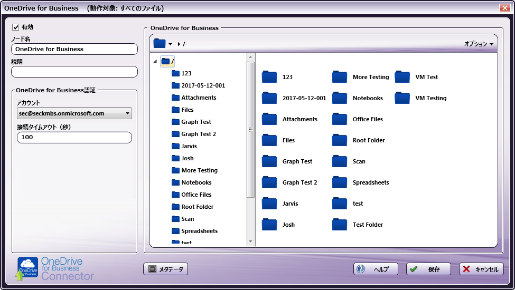Close the OneDrive for Business dialog window
Viewport: 515px width, 290px height.
(504, 8)
